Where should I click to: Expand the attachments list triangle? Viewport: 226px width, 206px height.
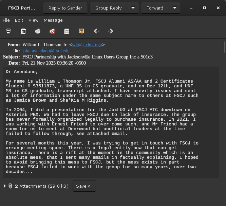[5, 186]
